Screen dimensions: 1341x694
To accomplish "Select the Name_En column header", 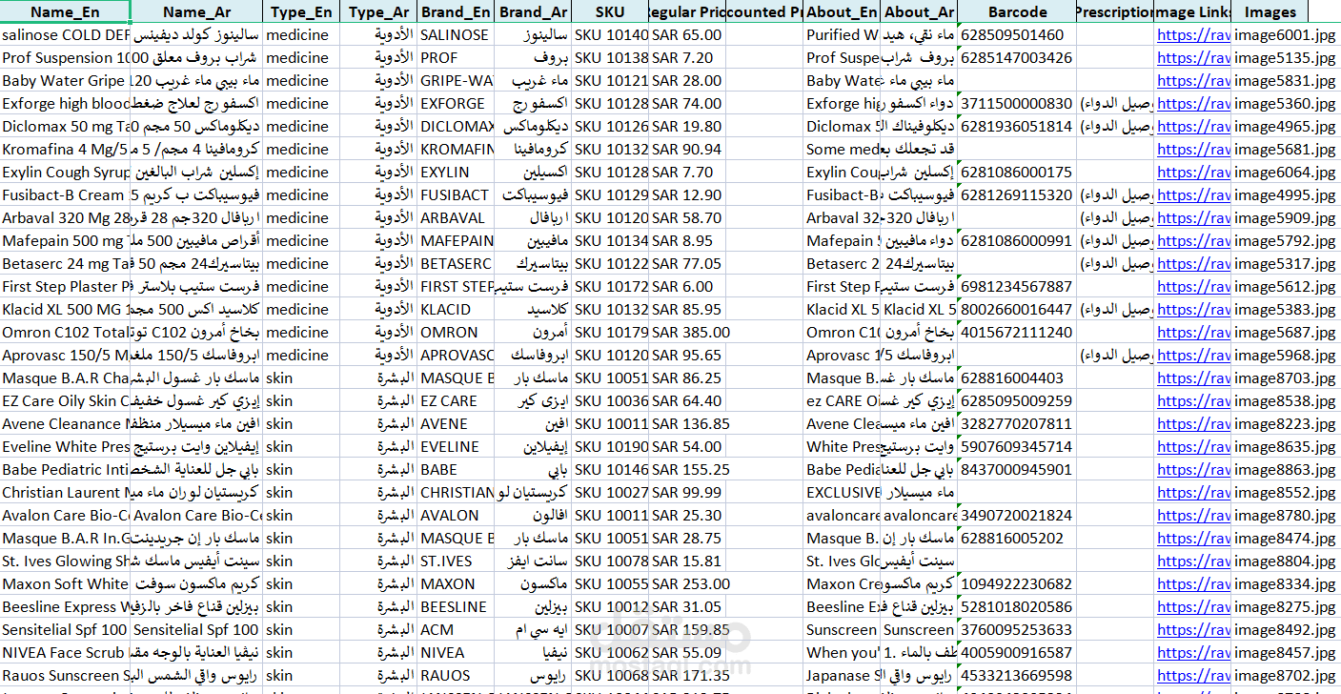I will (x=66, y=11).
